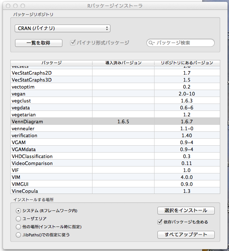Select the vegan package row
This screenshot has width=229, height=251.
coord(51,94)
